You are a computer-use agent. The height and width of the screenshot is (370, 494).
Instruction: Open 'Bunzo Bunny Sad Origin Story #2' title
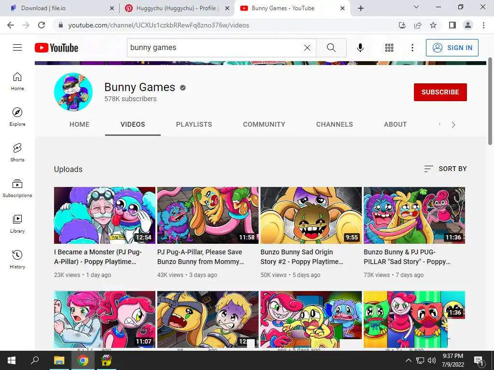(302, 257)
